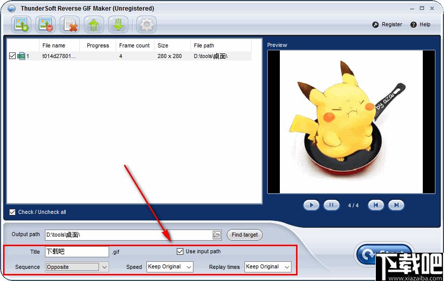Click frame count value 4 in row

[121, 56]
